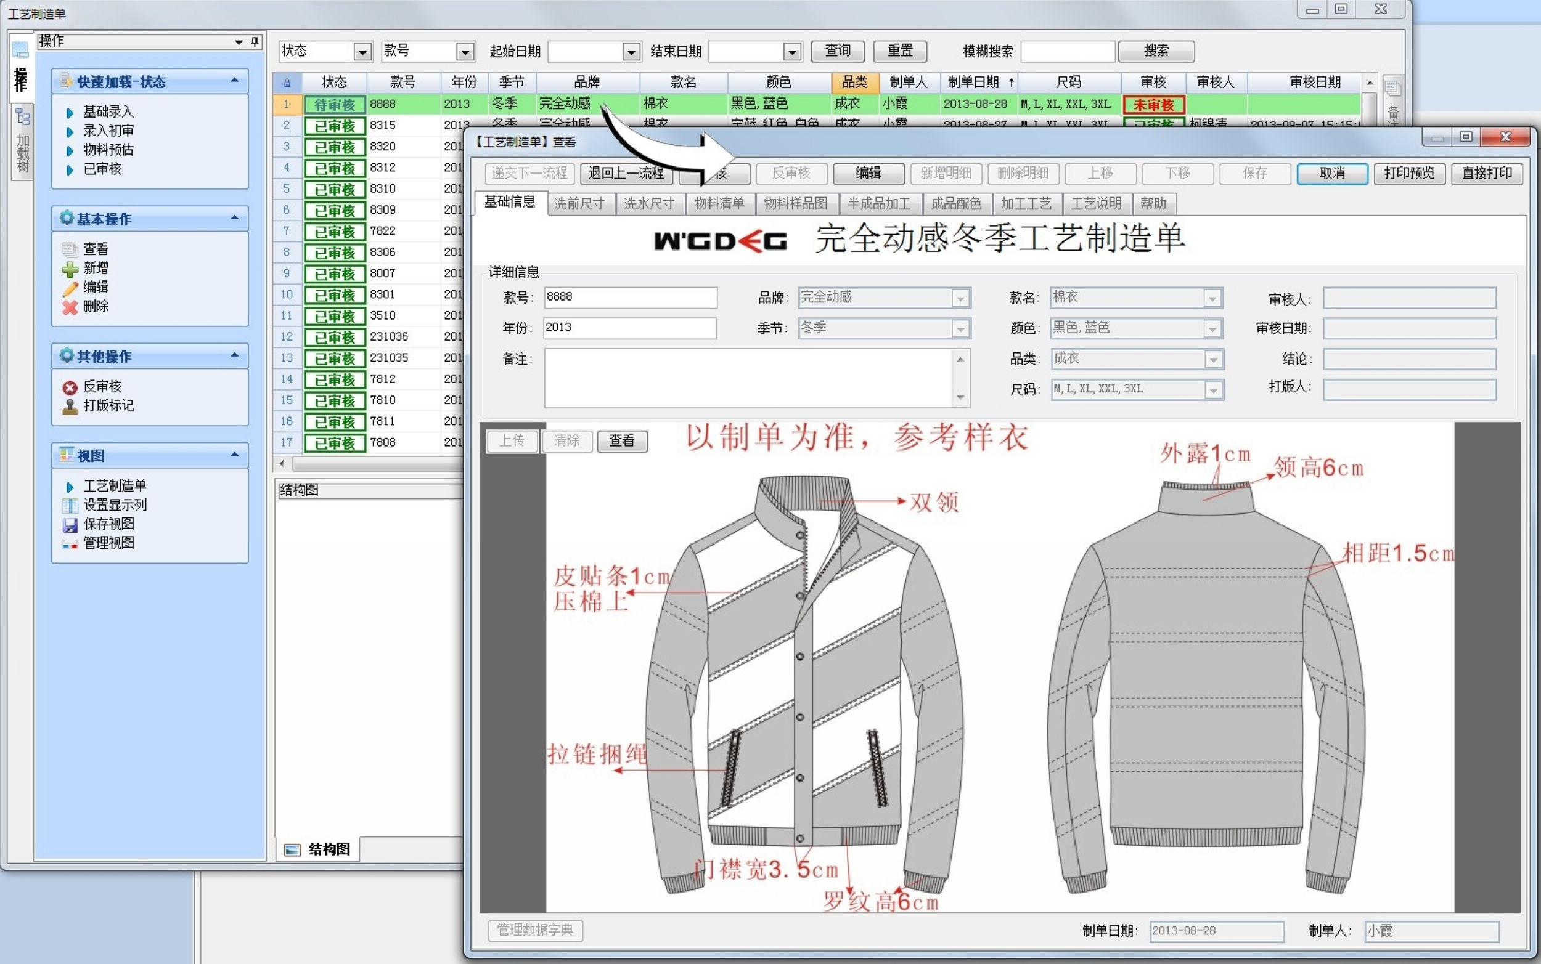Switch to the 工艺说明 tab
The width and height of the screenshot is (1541, 964).
tap(1095, 204)
